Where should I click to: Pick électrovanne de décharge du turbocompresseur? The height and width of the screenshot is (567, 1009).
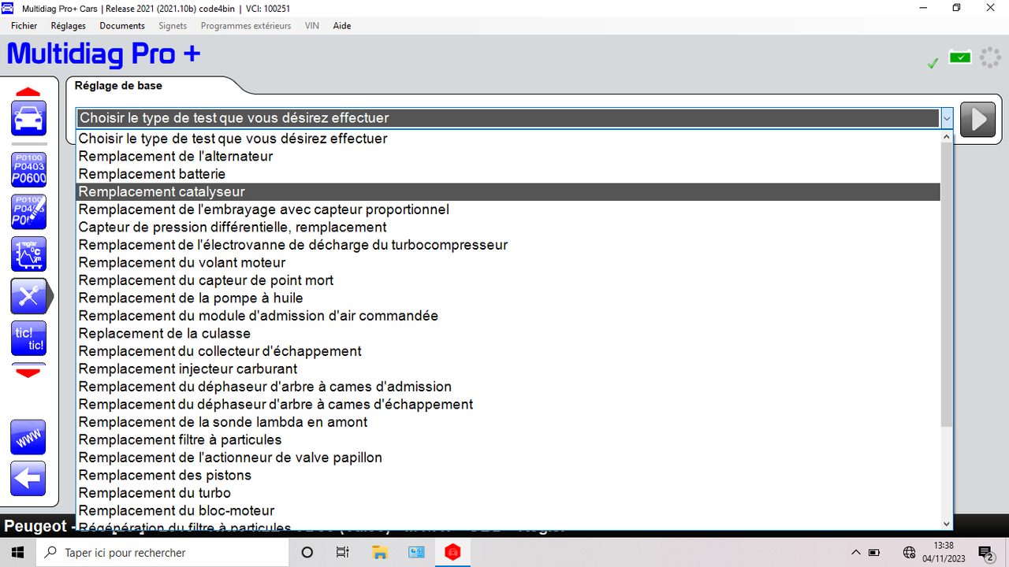[x=508, y=245]
